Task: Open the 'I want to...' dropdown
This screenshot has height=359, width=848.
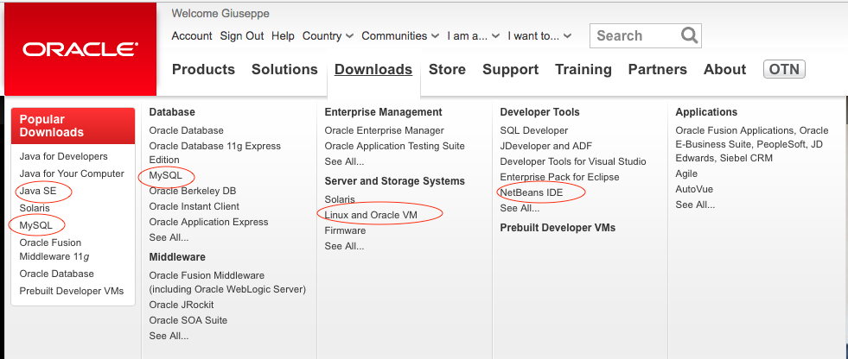Action: (539, 36)
